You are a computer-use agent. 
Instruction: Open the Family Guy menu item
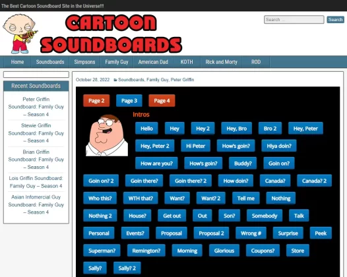[117, 62]
